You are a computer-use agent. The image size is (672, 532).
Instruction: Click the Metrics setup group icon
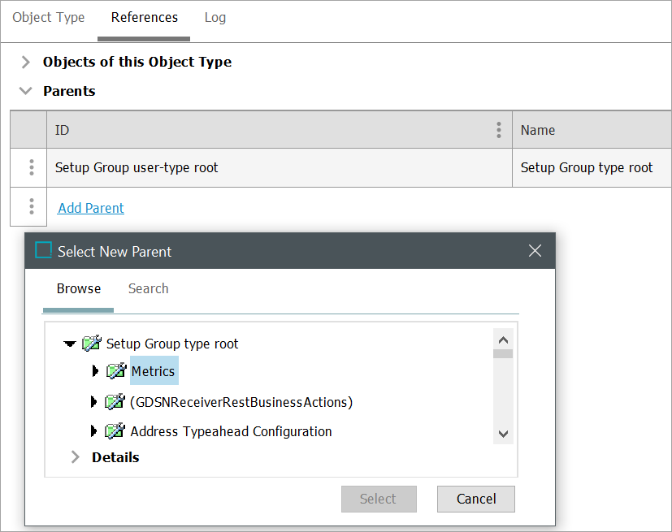[116, 371]
